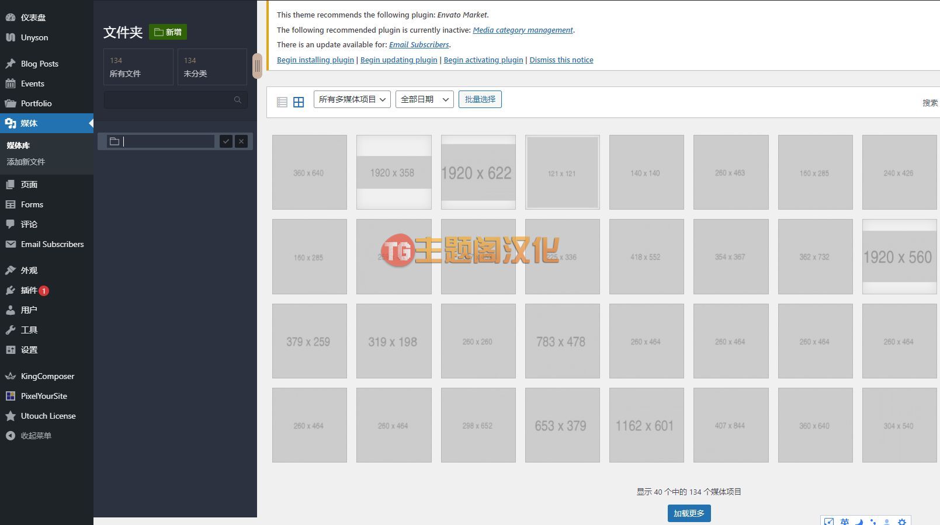The height and width of the screenshot is (525, 940).
Task: Click the Blog Posts pin icon
Action: (x=11, y=64)
